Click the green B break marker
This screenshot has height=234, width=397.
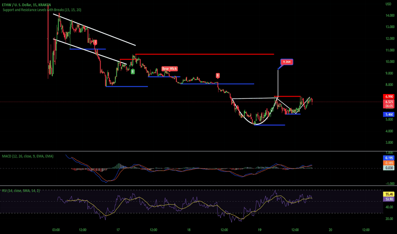point(132,71)
